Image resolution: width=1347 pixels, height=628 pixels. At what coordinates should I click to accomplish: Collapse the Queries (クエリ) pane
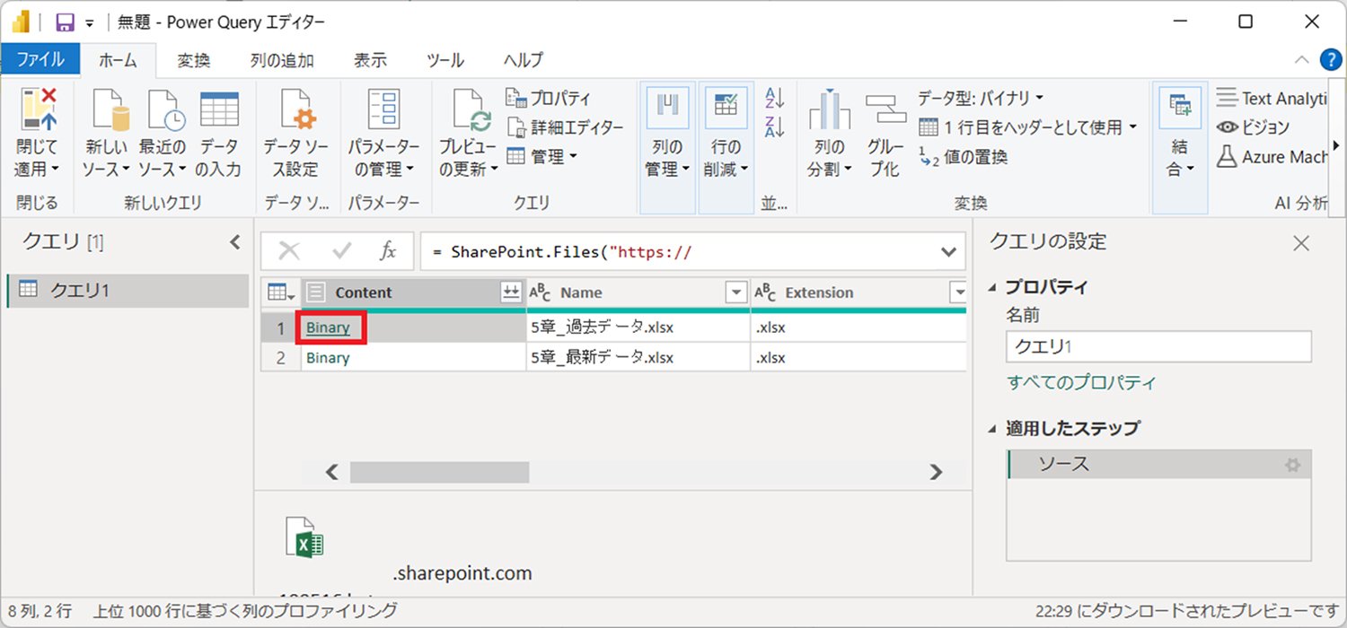click(x=235, y=242)
